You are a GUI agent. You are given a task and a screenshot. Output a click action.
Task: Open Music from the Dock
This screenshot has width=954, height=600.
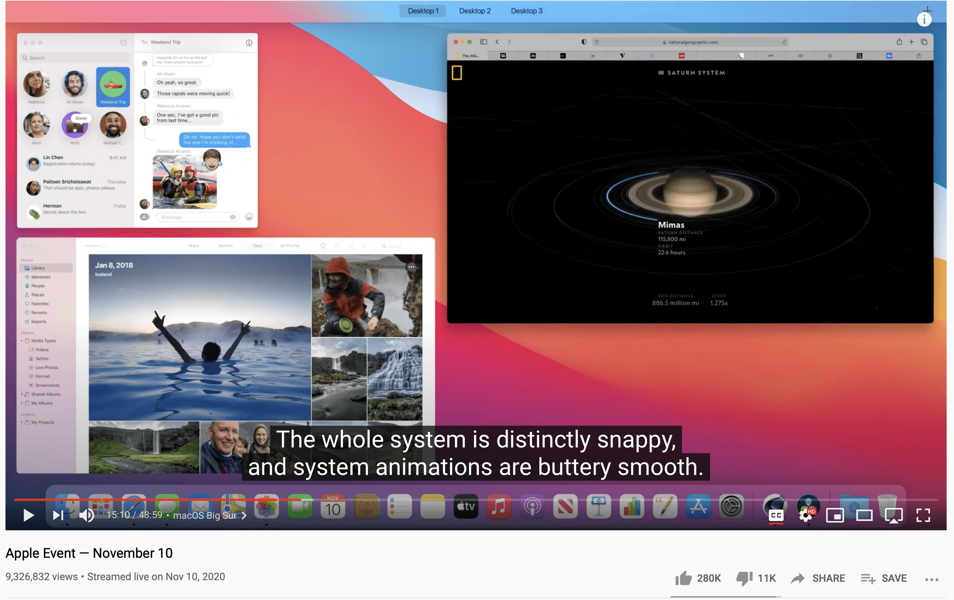pos(499,507)
